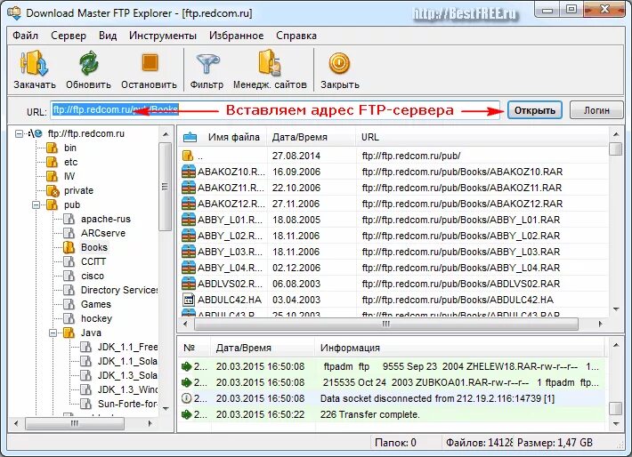
Task: Select ABBY_L03.R... file row
Action: point(393,252)
